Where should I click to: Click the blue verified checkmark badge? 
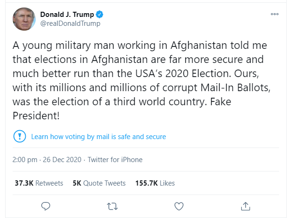tap(99, 15)
